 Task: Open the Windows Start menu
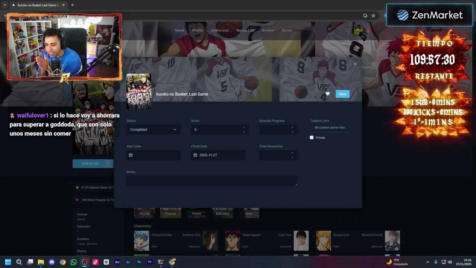8,262
